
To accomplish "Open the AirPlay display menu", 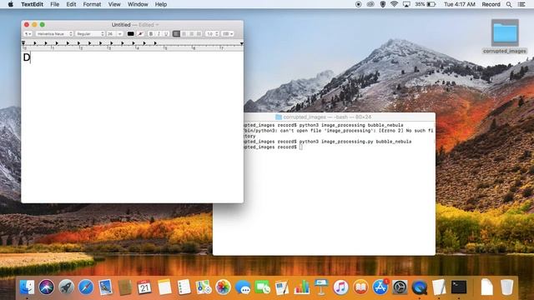I will (406, 4).
